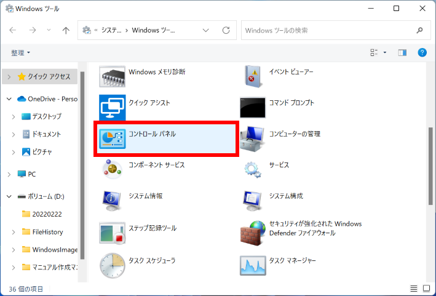Expand the ピクチャ folder node

tap(14, 152)
